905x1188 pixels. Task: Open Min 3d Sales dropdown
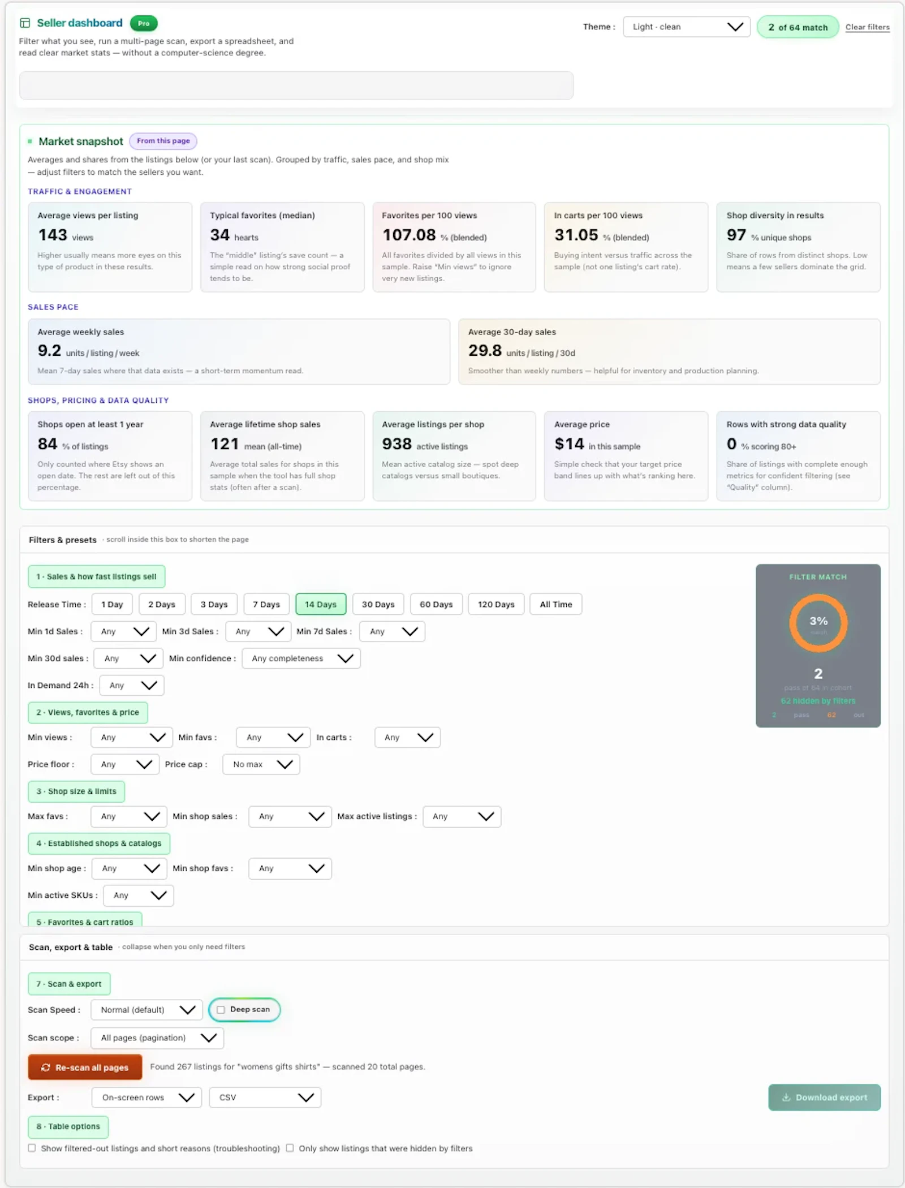pos(258,631)
